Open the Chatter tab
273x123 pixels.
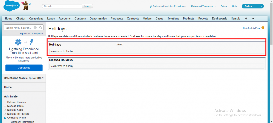21,19
